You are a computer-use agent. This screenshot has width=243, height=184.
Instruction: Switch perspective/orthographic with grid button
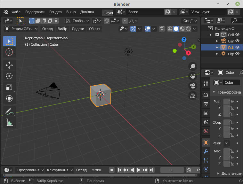[x=193, y=96]
